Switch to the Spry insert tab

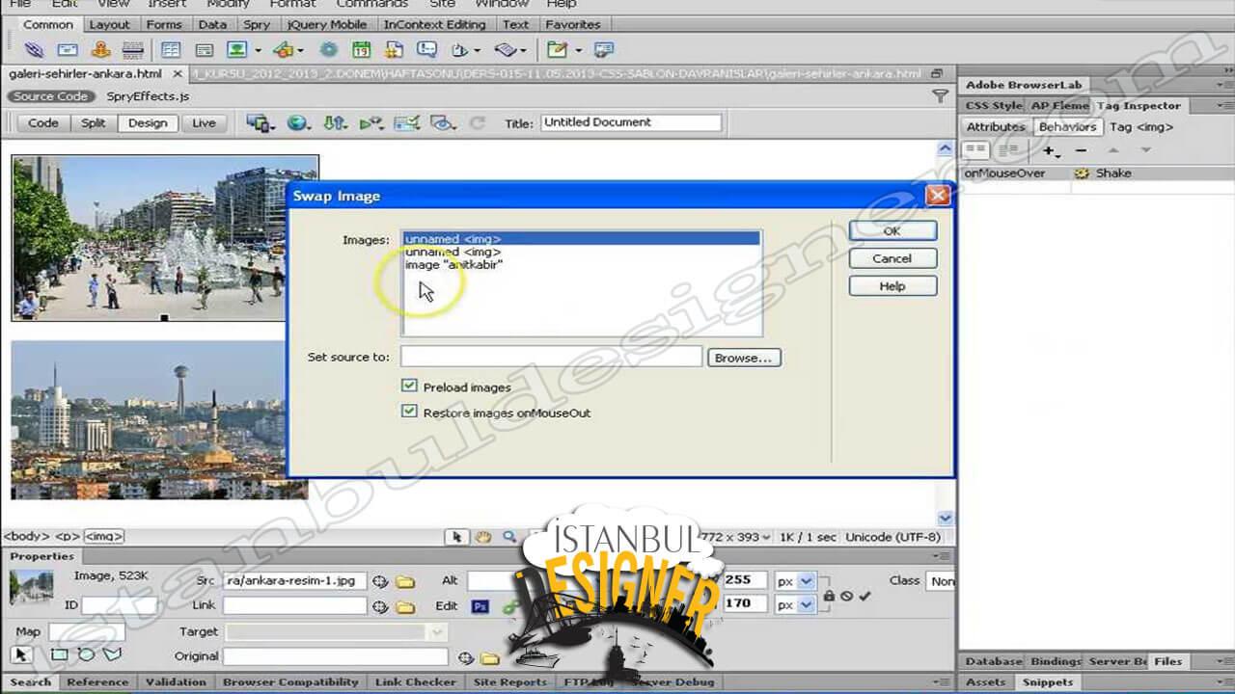coord(256,24)
